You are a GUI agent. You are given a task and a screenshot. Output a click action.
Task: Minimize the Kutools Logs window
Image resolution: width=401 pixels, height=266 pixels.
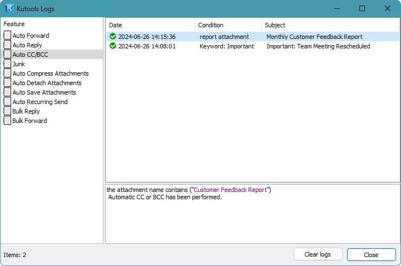click(337, 8)
